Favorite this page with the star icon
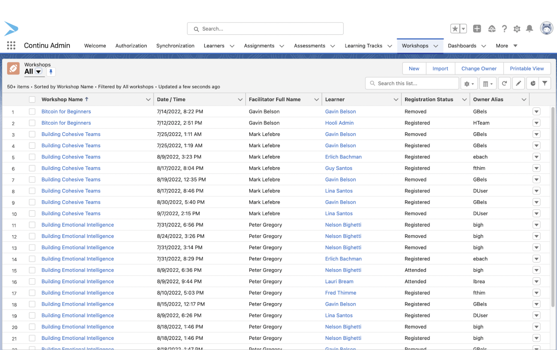 pos(455,28)
